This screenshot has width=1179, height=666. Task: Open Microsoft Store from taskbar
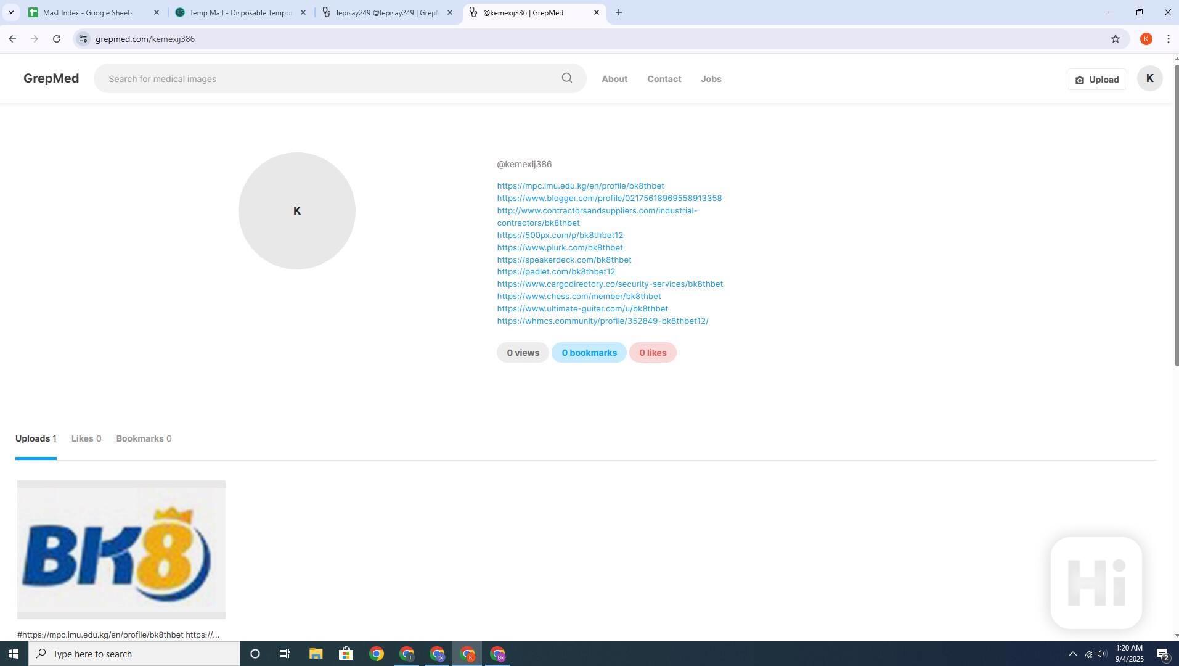click(x=346, y=654)
